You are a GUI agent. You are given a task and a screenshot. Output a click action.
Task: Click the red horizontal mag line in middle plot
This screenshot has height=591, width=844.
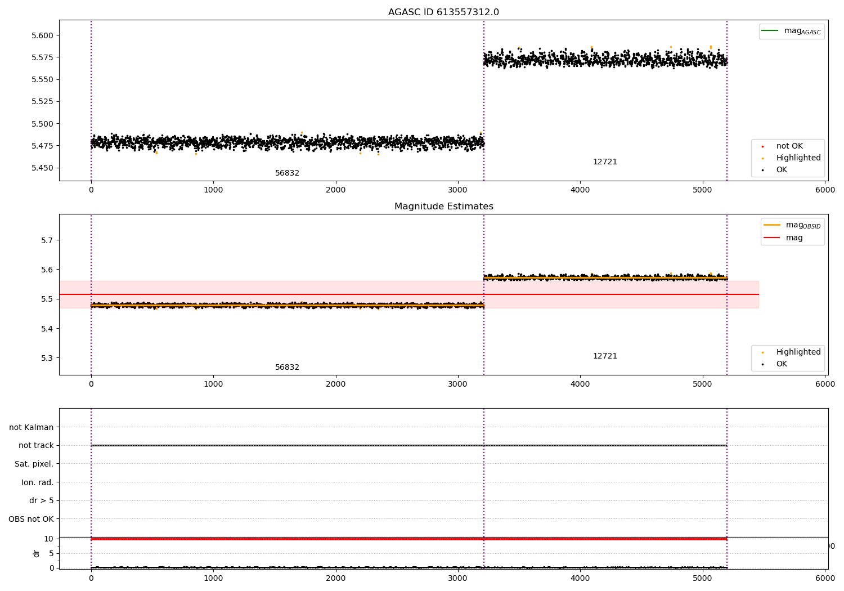click(x=409, y=294)
